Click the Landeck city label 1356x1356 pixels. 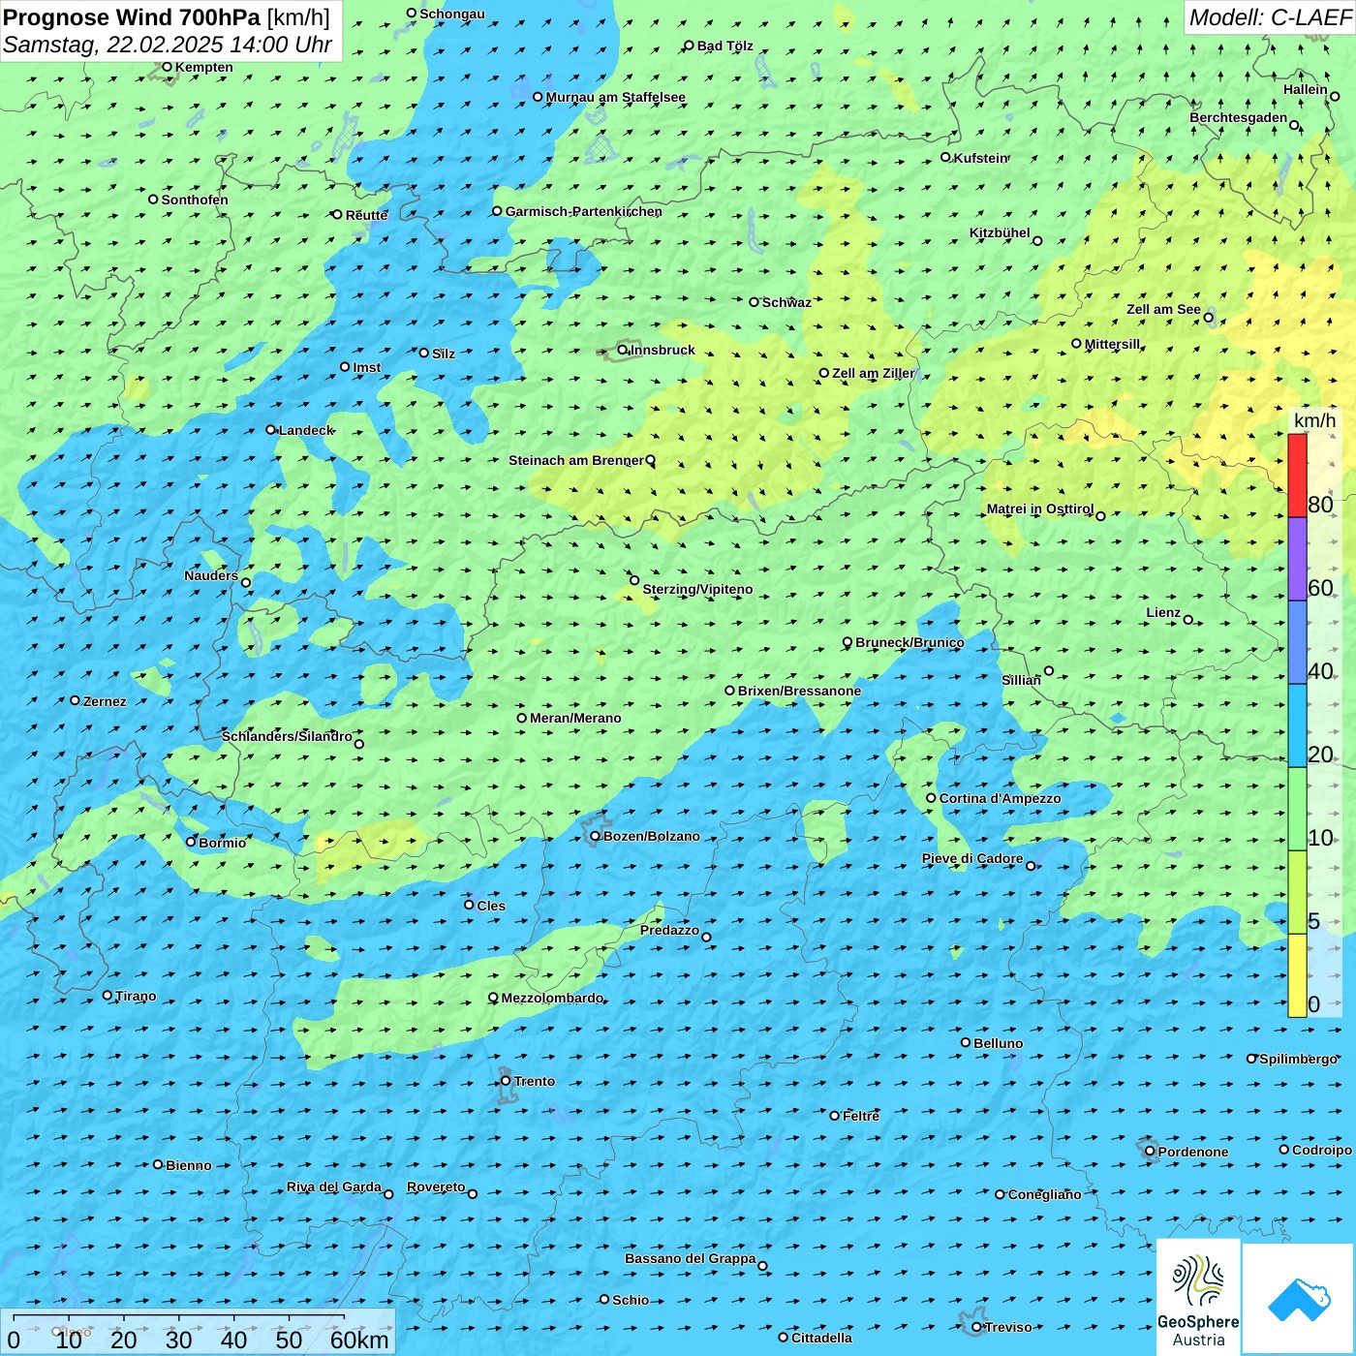(306, 430)
